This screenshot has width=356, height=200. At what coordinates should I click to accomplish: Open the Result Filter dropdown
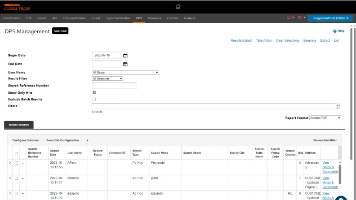coord(107,78)
